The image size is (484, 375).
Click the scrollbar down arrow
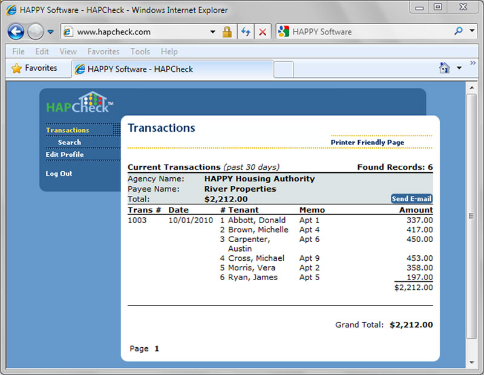[x=472, y=362]
